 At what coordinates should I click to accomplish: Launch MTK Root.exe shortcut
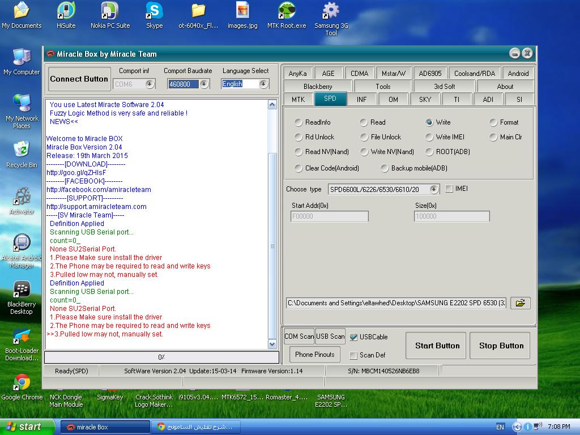pyautogui.click(x=287, y=15)
